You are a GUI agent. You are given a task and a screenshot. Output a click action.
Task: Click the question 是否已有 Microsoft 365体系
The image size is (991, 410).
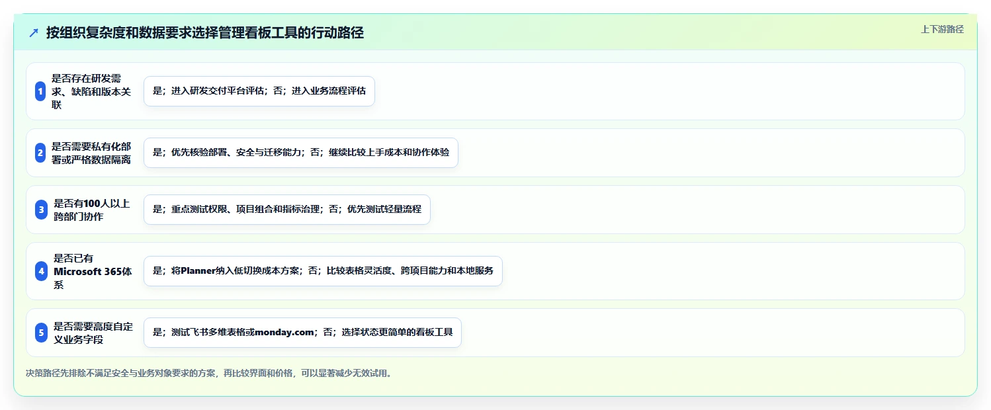click(x=93, y=271)
